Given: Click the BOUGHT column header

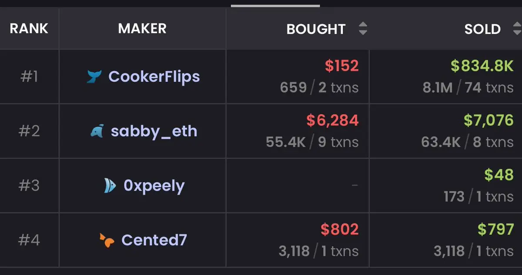Looking at the screenshot, I should 316,29.
